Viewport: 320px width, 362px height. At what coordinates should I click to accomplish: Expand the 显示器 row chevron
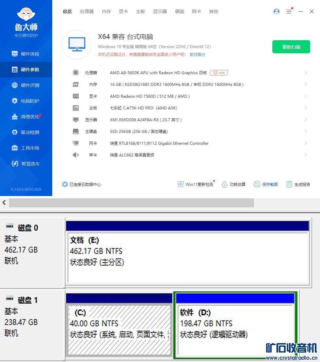coord(305,120)
